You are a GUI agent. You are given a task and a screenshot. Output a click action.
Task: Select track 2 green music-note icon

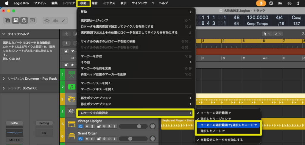click(72, 87)
